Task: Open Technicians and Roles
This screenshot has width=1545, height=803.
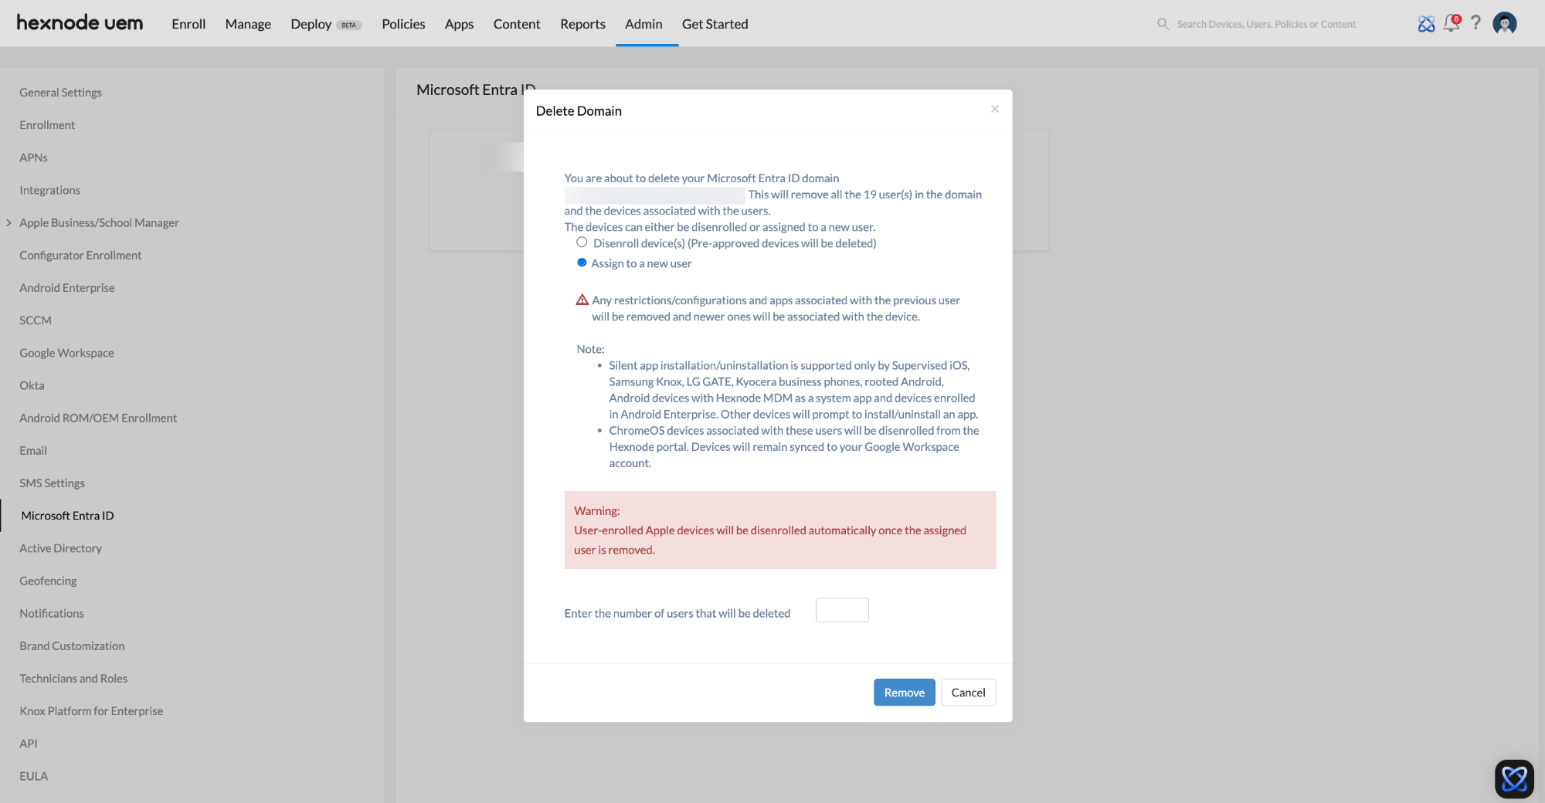Action: click(x=73, y=678)
